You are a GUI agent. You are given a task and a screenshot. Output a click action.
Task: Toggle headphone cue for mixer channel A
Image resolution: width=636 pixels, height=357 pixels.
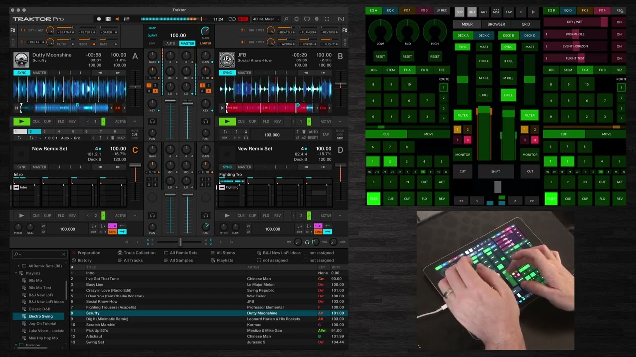(152, 121)
